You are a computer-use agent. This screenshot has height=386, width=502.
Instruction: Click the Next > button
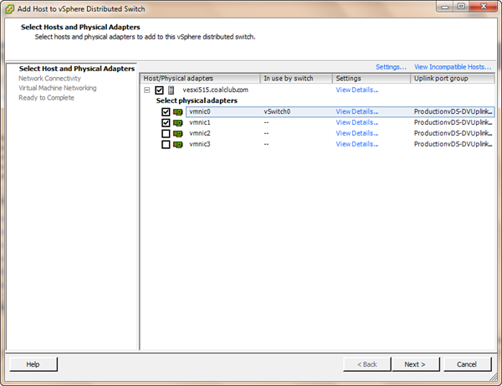(x=416, y=364)
